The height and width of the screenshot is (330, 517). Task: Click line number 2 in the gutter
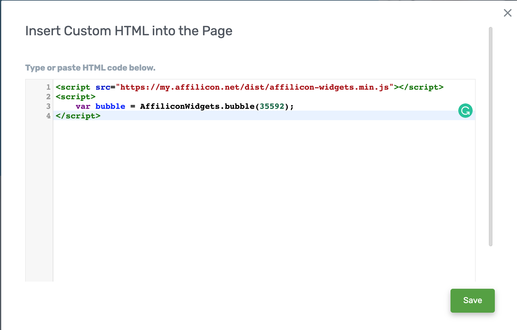pyautogui.click(x=48, y=97)
